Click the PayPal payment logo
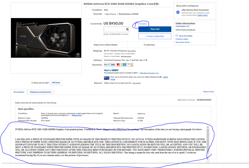The width and height of the screenshot is (249, 168). click(x=106, y=65)
